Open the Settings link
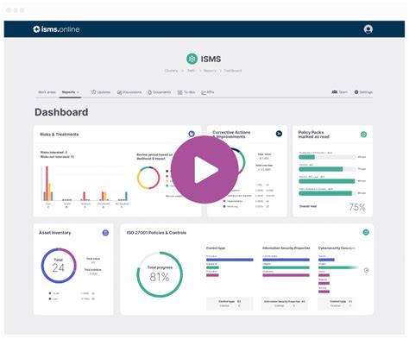Image resolution: width=409 pixels, height=339 pixels. pos(363,92)
